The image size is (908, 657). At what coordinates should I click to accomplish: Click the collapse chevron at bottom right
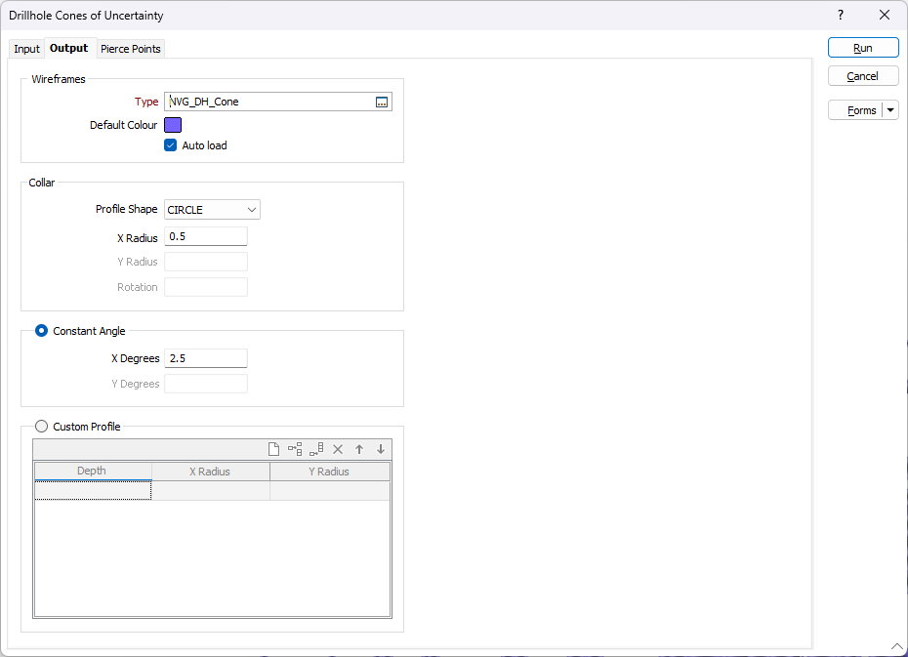pyautogui.click(x=896, y=646)
